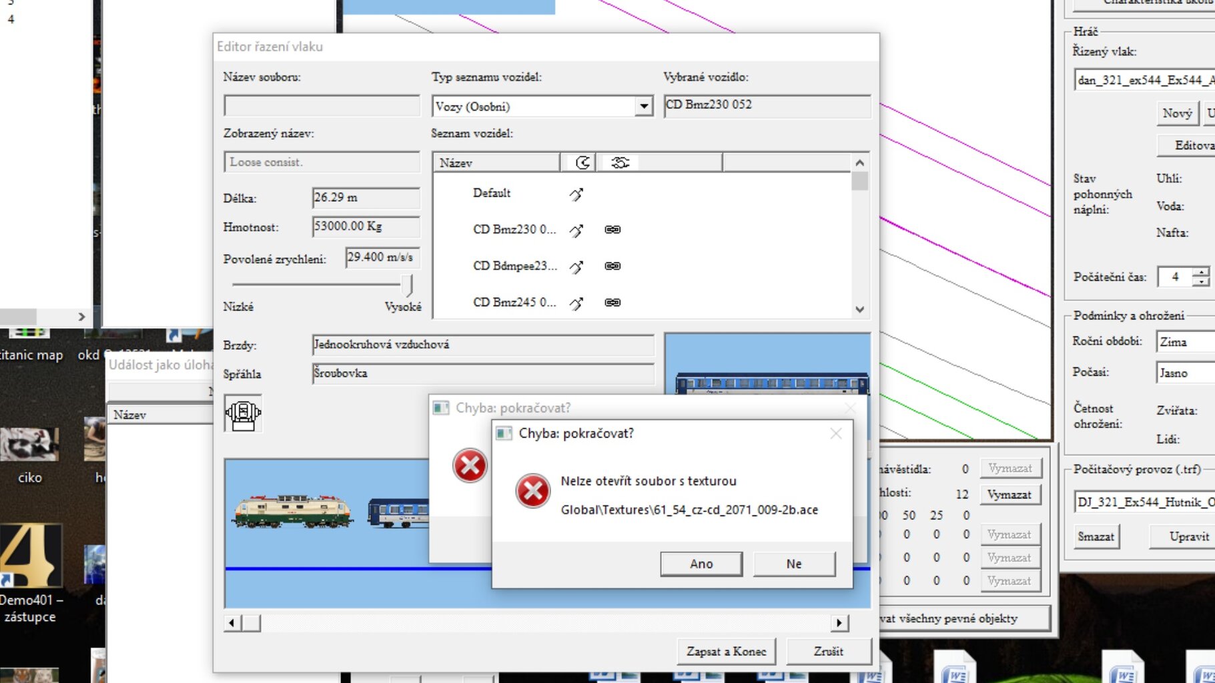Click the wrench icon in the Default row

click(576, 194)
